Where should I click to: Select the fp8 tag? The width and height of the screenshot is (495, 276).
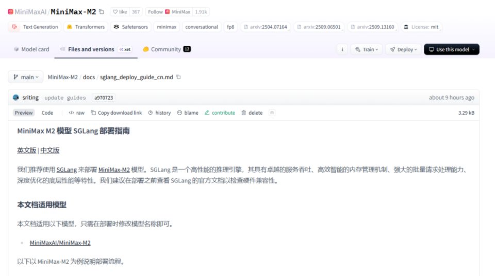click(x=230, y=27)
